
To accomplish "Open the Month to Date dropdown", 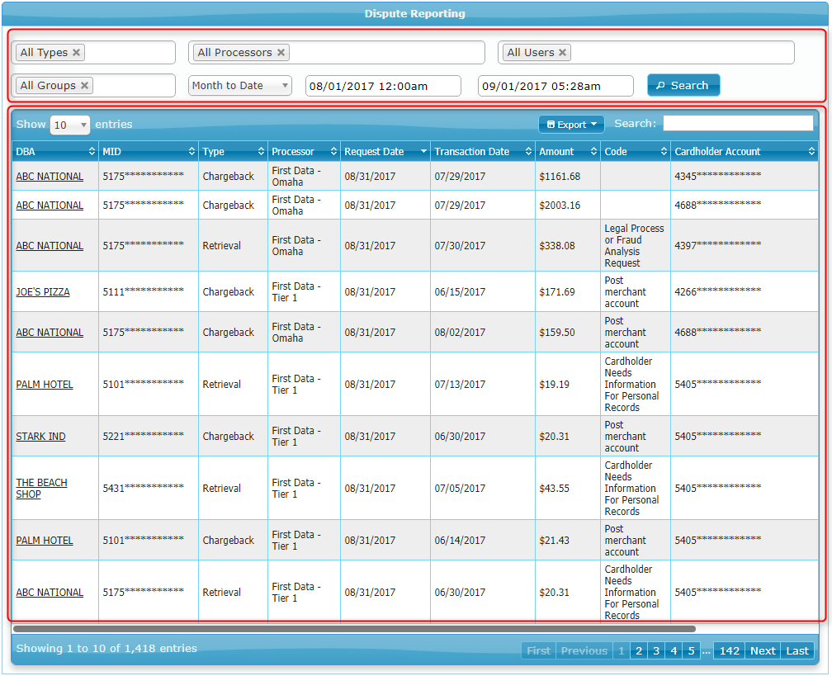I will tap(239, 86).
